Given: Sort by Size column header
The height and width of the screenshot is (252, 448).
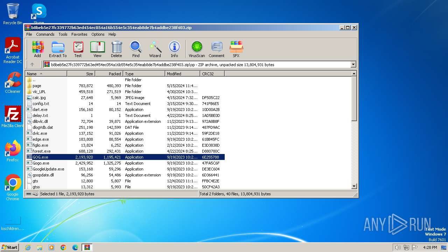Looking at the screenshot, I should 81,73.
